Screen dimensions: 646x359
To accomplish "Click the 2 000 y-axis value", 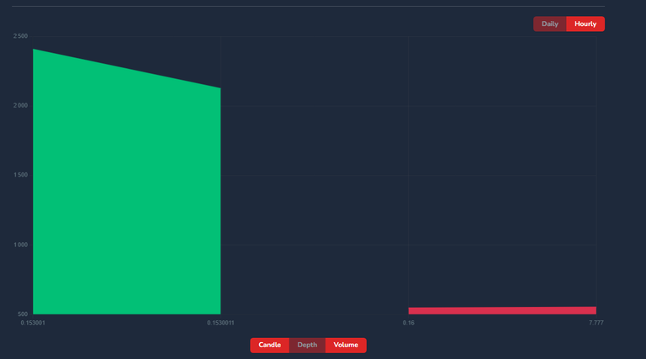I will (20, 105).
